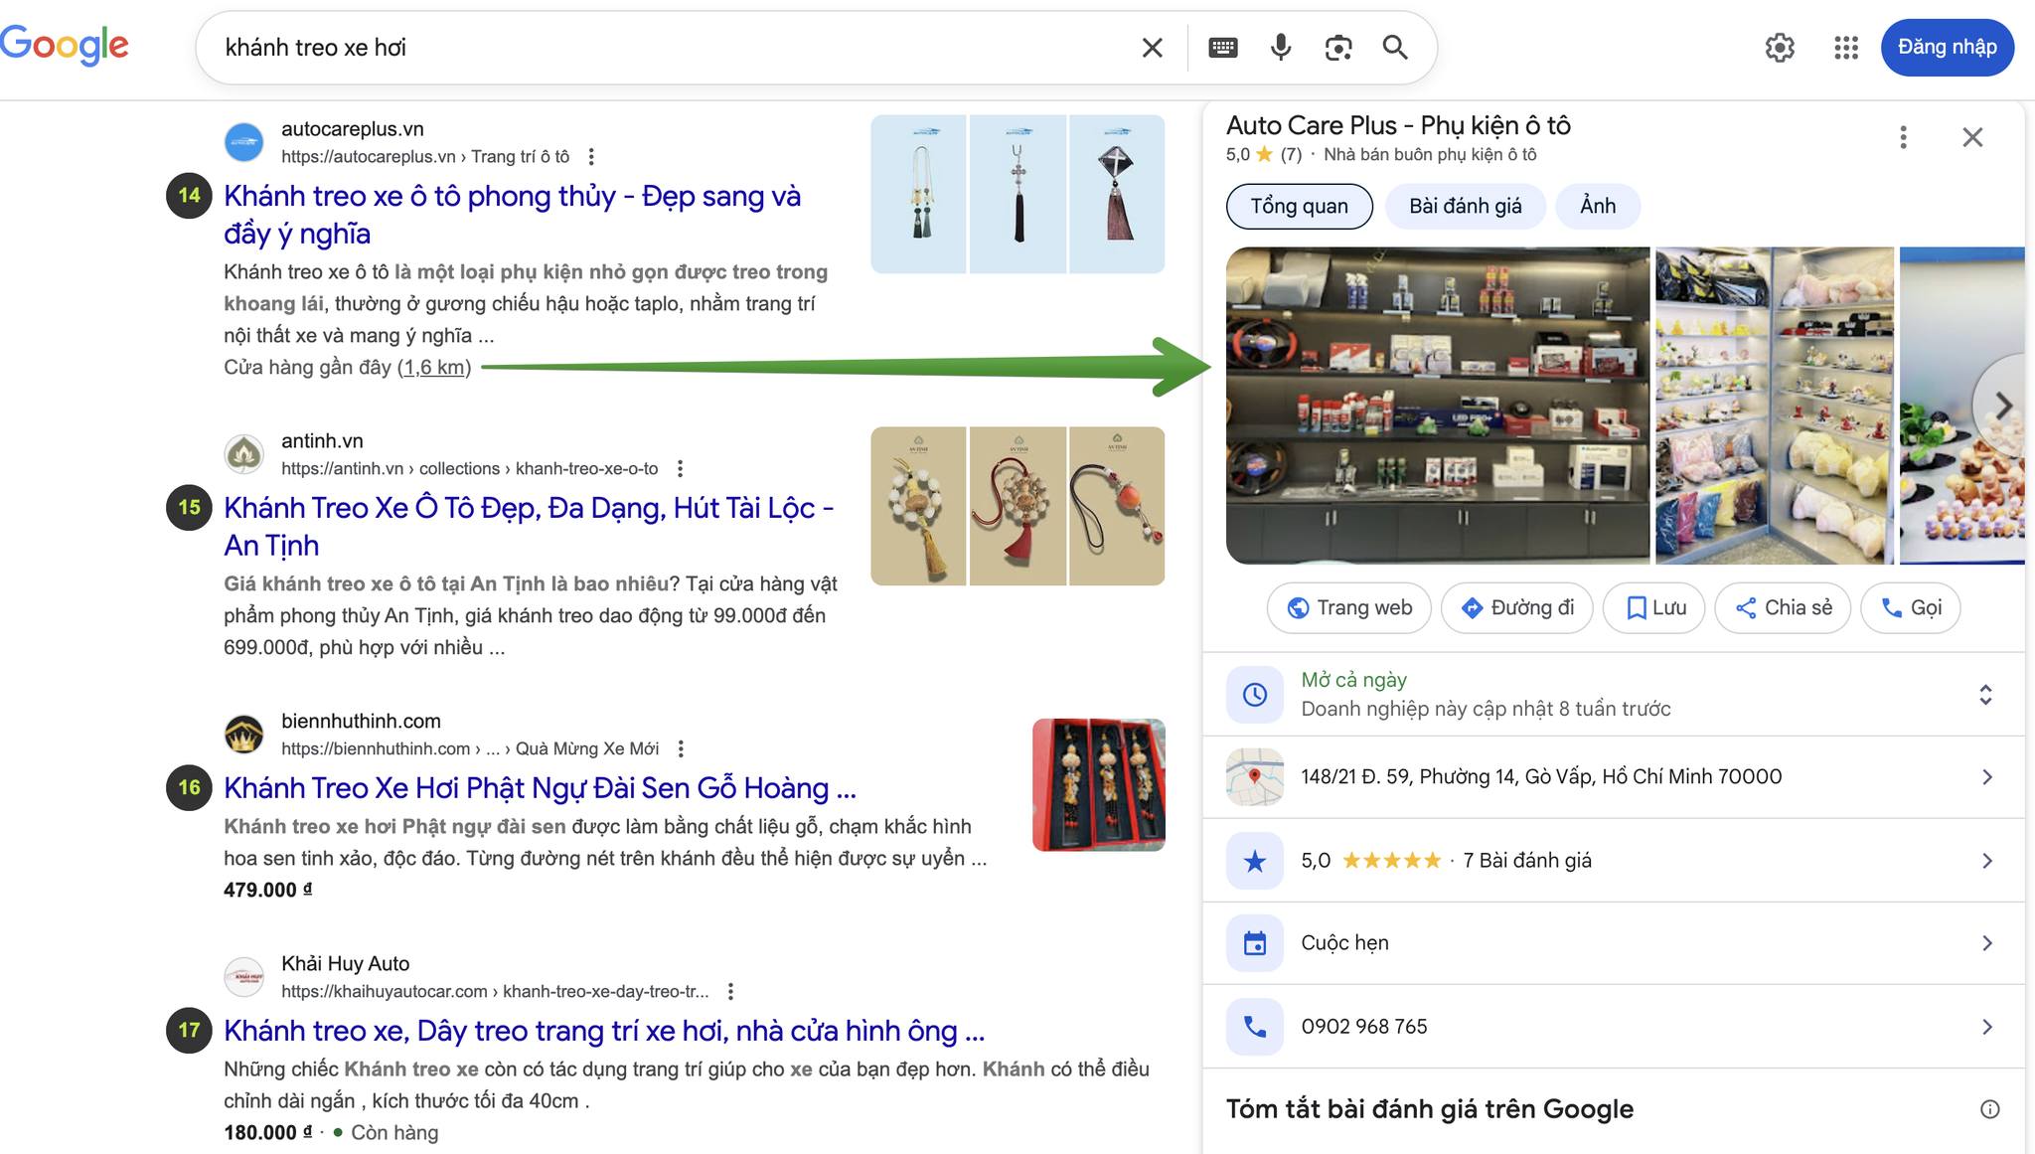2035x1154 pixels.
Task: Expand the business address row
Action: (x=1986, y=776)
